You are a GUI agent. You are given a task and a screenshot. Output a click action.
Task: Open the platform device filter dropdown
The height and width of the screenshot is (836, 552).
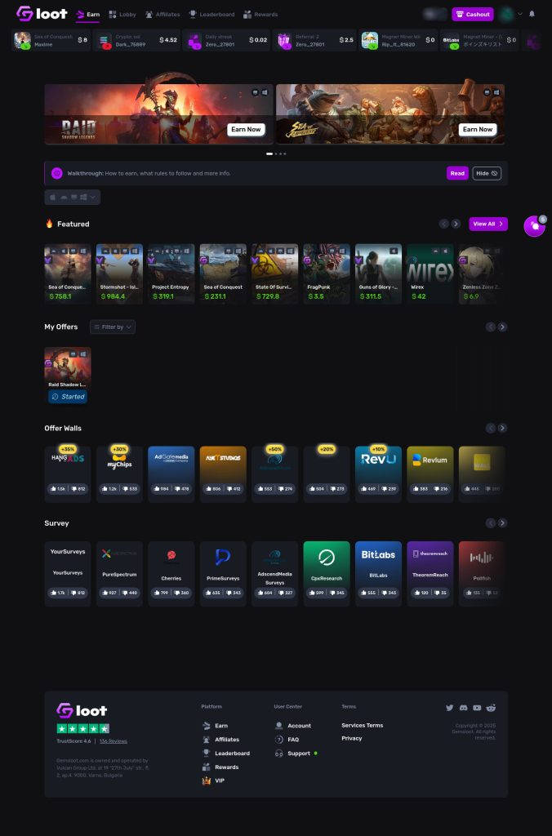tap(73, 198)
